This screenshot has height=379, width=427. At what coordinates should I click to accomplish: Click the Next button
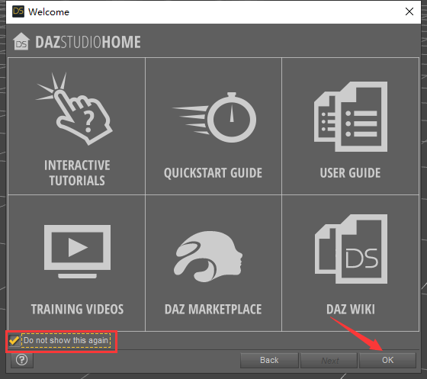click(x=329, y=360)
